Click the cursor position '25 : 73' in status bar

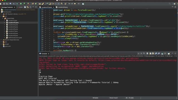click(130, 98)
